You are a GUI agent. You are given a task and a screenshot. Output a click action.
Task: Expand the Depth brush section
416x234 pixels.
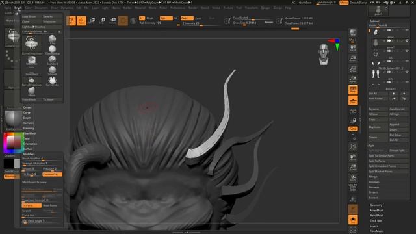pyautogui.click(x=27, y=118)
